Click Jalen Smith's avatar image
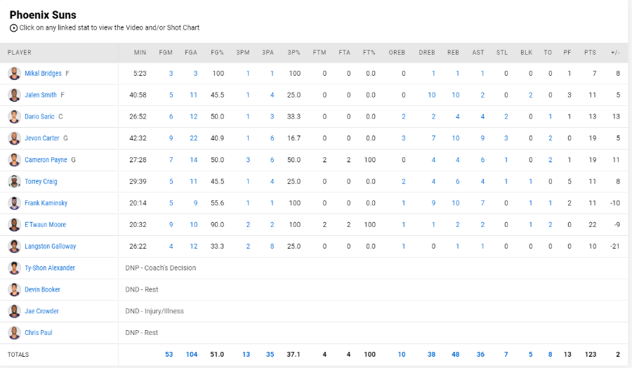The image size is (632, 368). (x=14, y=95)
